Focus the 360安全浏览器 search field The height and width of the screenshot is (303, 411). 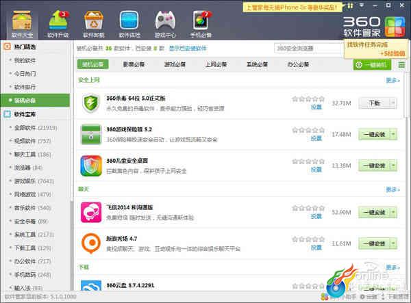[309, 49]
